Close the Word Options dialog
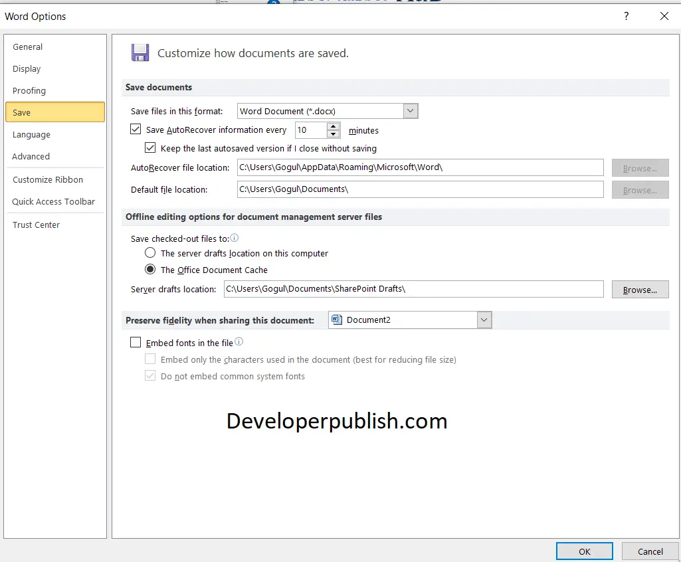The height and width of the screenshot is (562, 681). (x=664, y=16)
